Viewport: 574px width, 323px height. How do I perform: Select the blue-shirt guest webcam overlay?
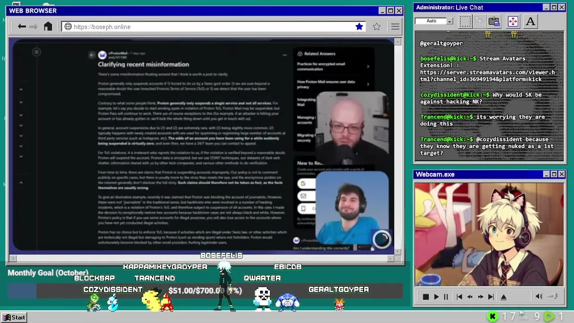(x=352, y=207)
